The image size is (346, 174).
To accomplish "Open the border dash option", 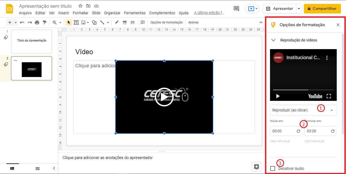I will pyautogui.click(x=133, y=22).
